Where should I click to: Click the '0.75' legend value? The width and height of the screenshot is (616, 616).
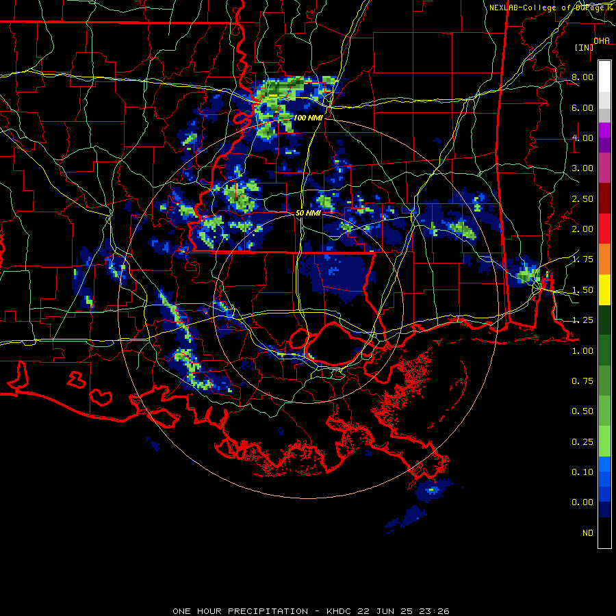(x=582, y=381)
